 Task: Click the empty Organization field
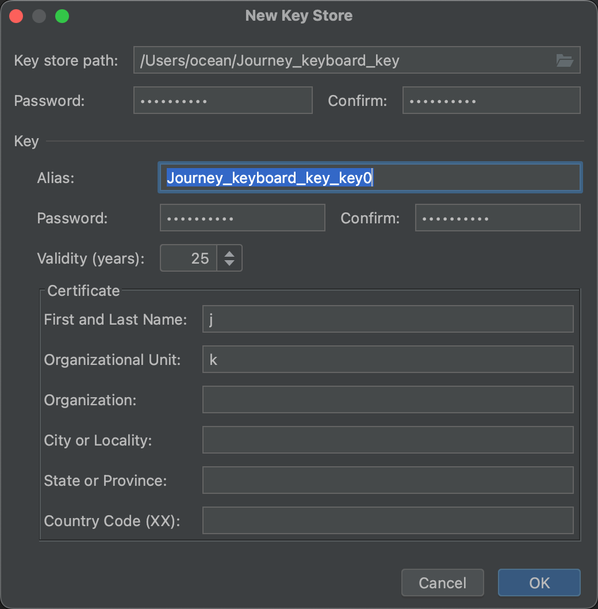(x=388, y=400)
